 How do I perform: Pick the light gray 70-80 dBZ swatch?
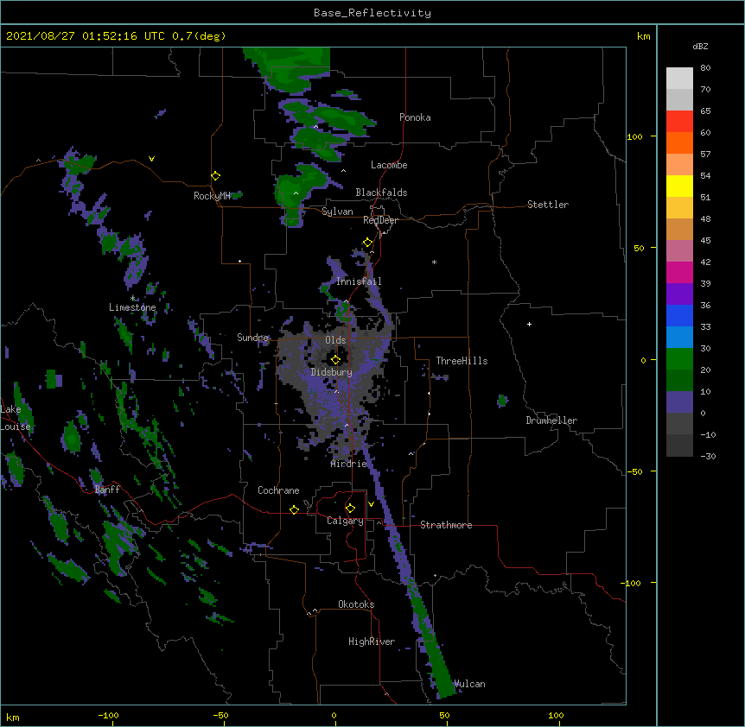point(679,79)
